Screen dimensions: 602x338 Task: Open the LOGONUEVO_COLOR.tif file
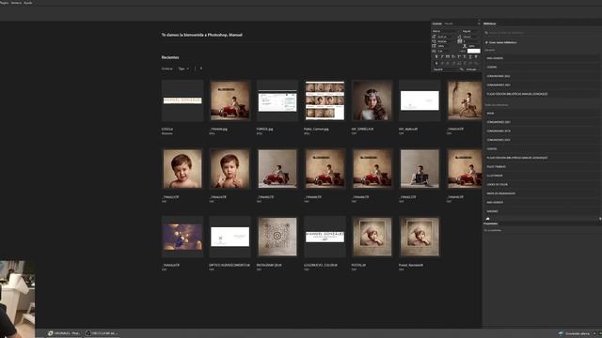click(325, 237)
